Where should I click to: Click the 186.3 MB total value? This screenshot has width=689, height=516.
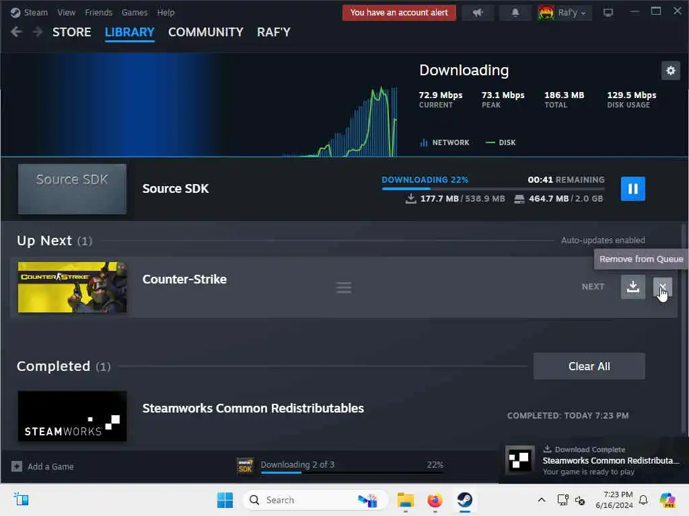[x=565, y=95]
